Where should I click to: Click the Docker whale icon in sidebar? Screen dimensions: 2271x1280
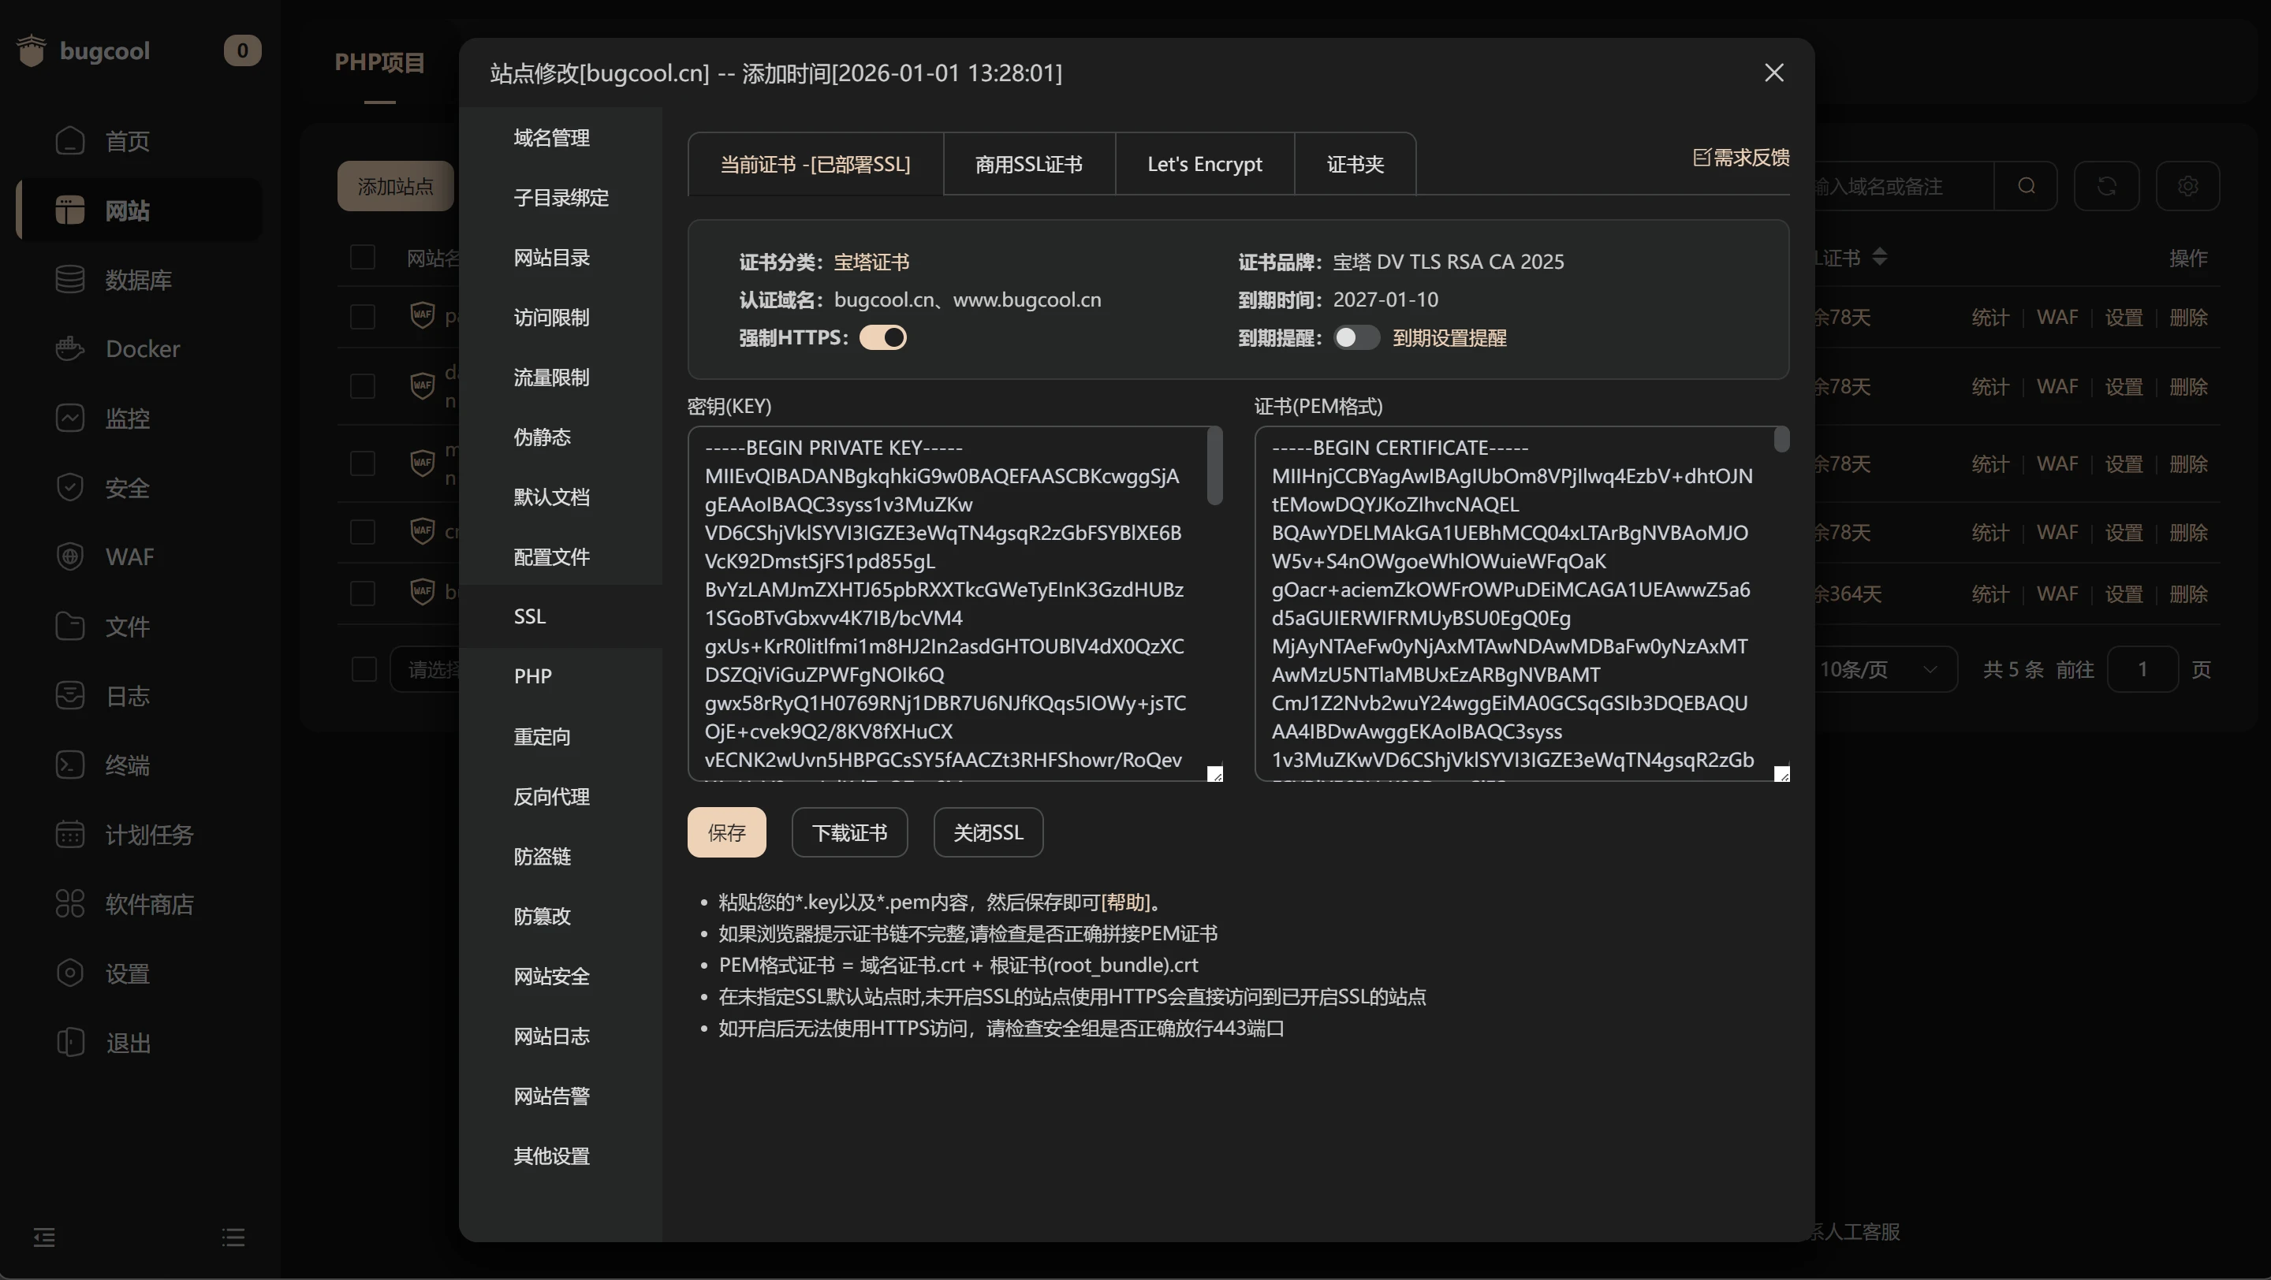click(x=69, y=349)
